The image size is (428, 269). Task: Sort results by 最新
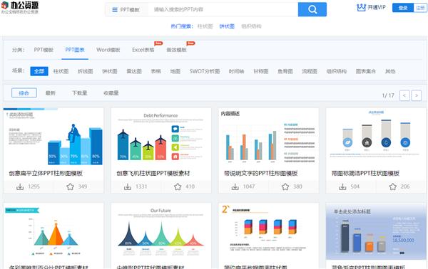tap(51, 93)
